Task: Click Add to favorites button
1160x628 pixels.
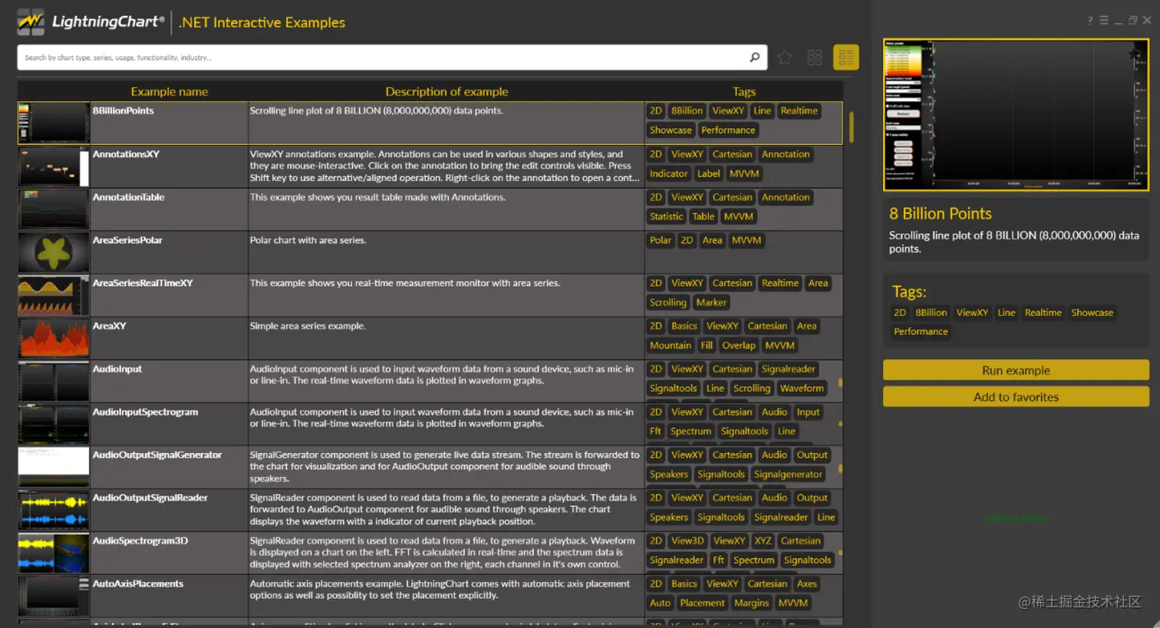Action: tap(1016, 397)
